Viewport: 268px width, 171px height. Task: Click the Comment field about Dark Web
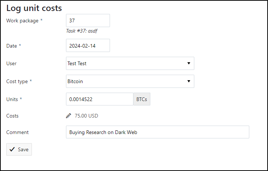coord(158,132)
